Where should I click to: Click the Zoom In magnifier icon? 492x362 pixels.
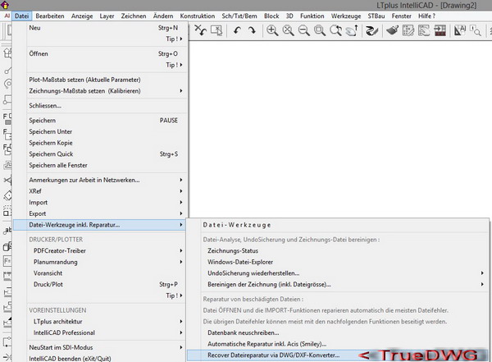click(x=272, y=30)
